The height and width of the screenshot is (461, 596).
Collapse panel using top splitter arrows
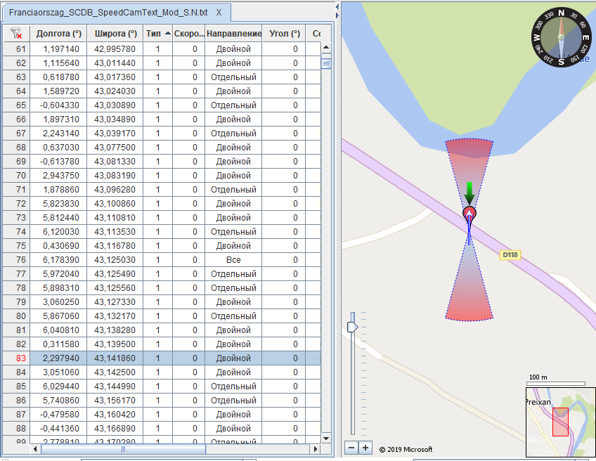[x=337, y=7]
